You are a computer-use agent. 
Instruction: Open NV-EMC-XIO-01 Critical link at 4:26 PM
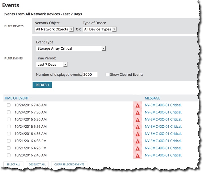(163, 148)
